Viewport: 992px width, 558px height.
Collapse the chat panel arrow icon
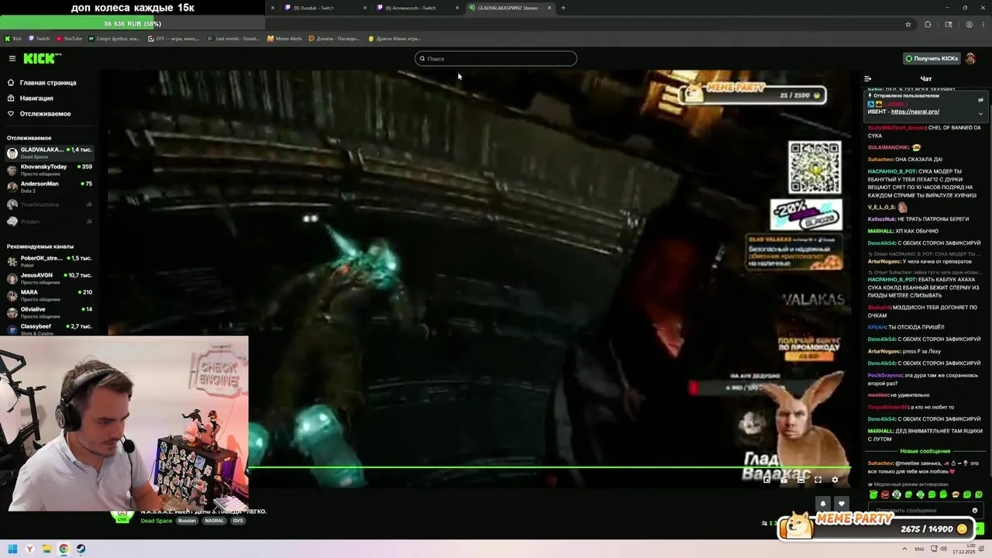coord(867,78)
